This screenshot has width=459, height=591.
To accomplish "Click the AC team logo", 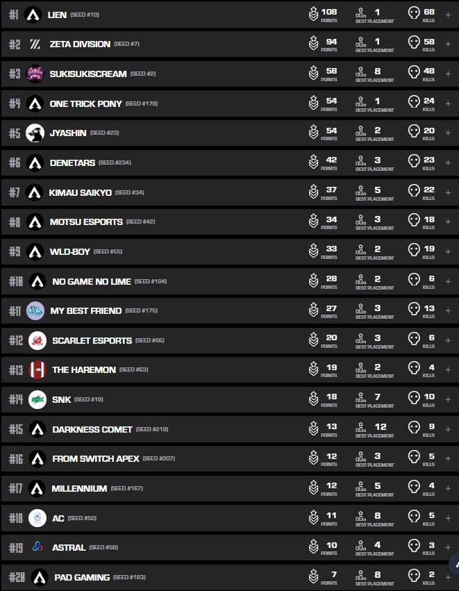I will click(37, 518).
